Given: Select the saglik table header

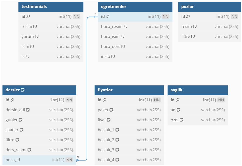Looking at the screenshot, I should pyautogui.click(x=198, y=90).
